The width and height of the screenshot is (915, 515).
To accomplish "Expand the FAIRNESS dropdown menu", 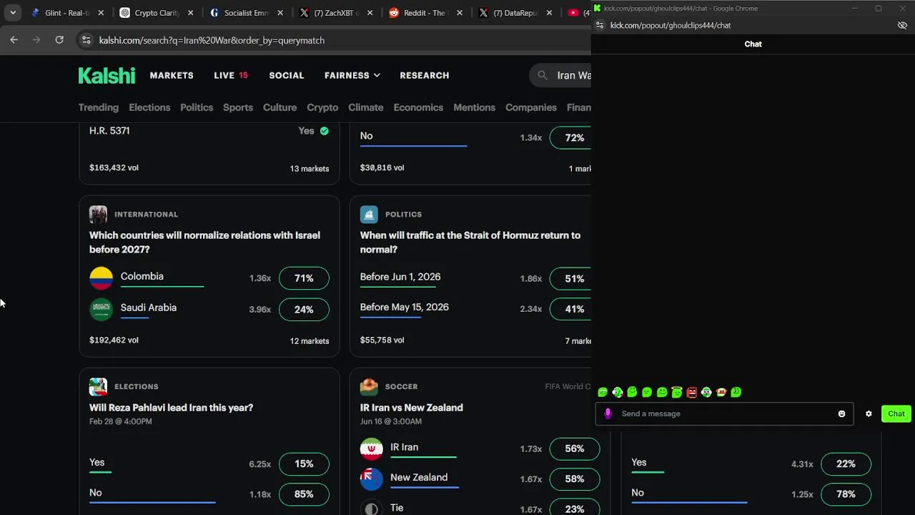I will pyautogui.click(x=352, y=75).
